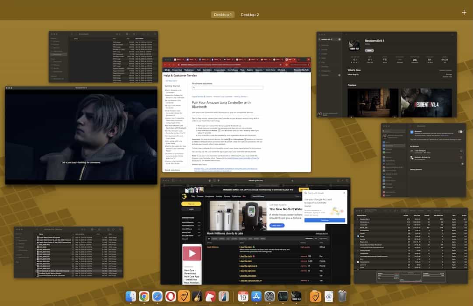Open Safari compass icon in dock
The height and width of the screenshot is (306, 473).
(158, 296)
